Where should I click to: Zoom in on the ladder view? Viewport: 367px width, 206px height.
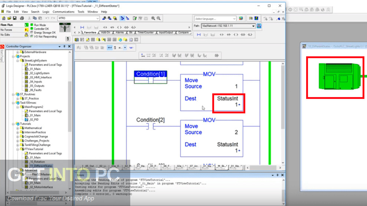tap(153, 18)
